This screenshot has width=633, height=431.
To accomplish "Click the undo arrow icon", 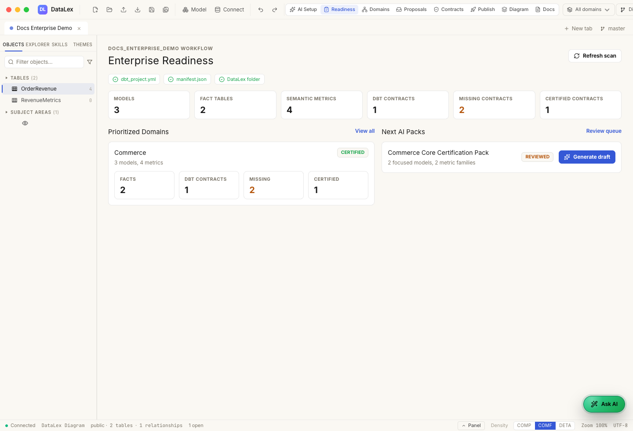I will tap(261, 10).
